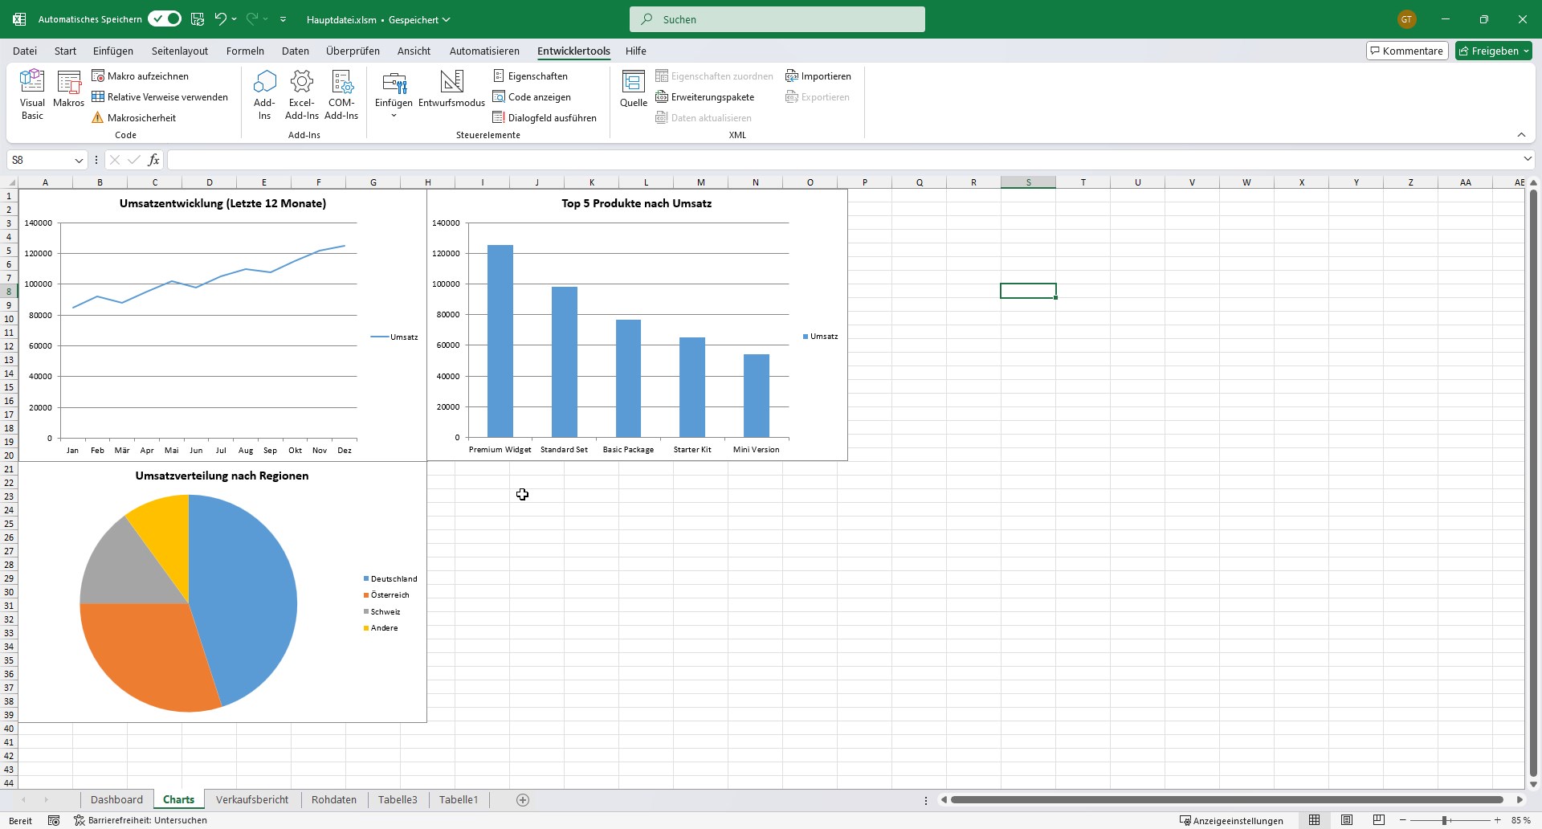
Task: Adjust the zoom slider
Action: pos(1443,820)
